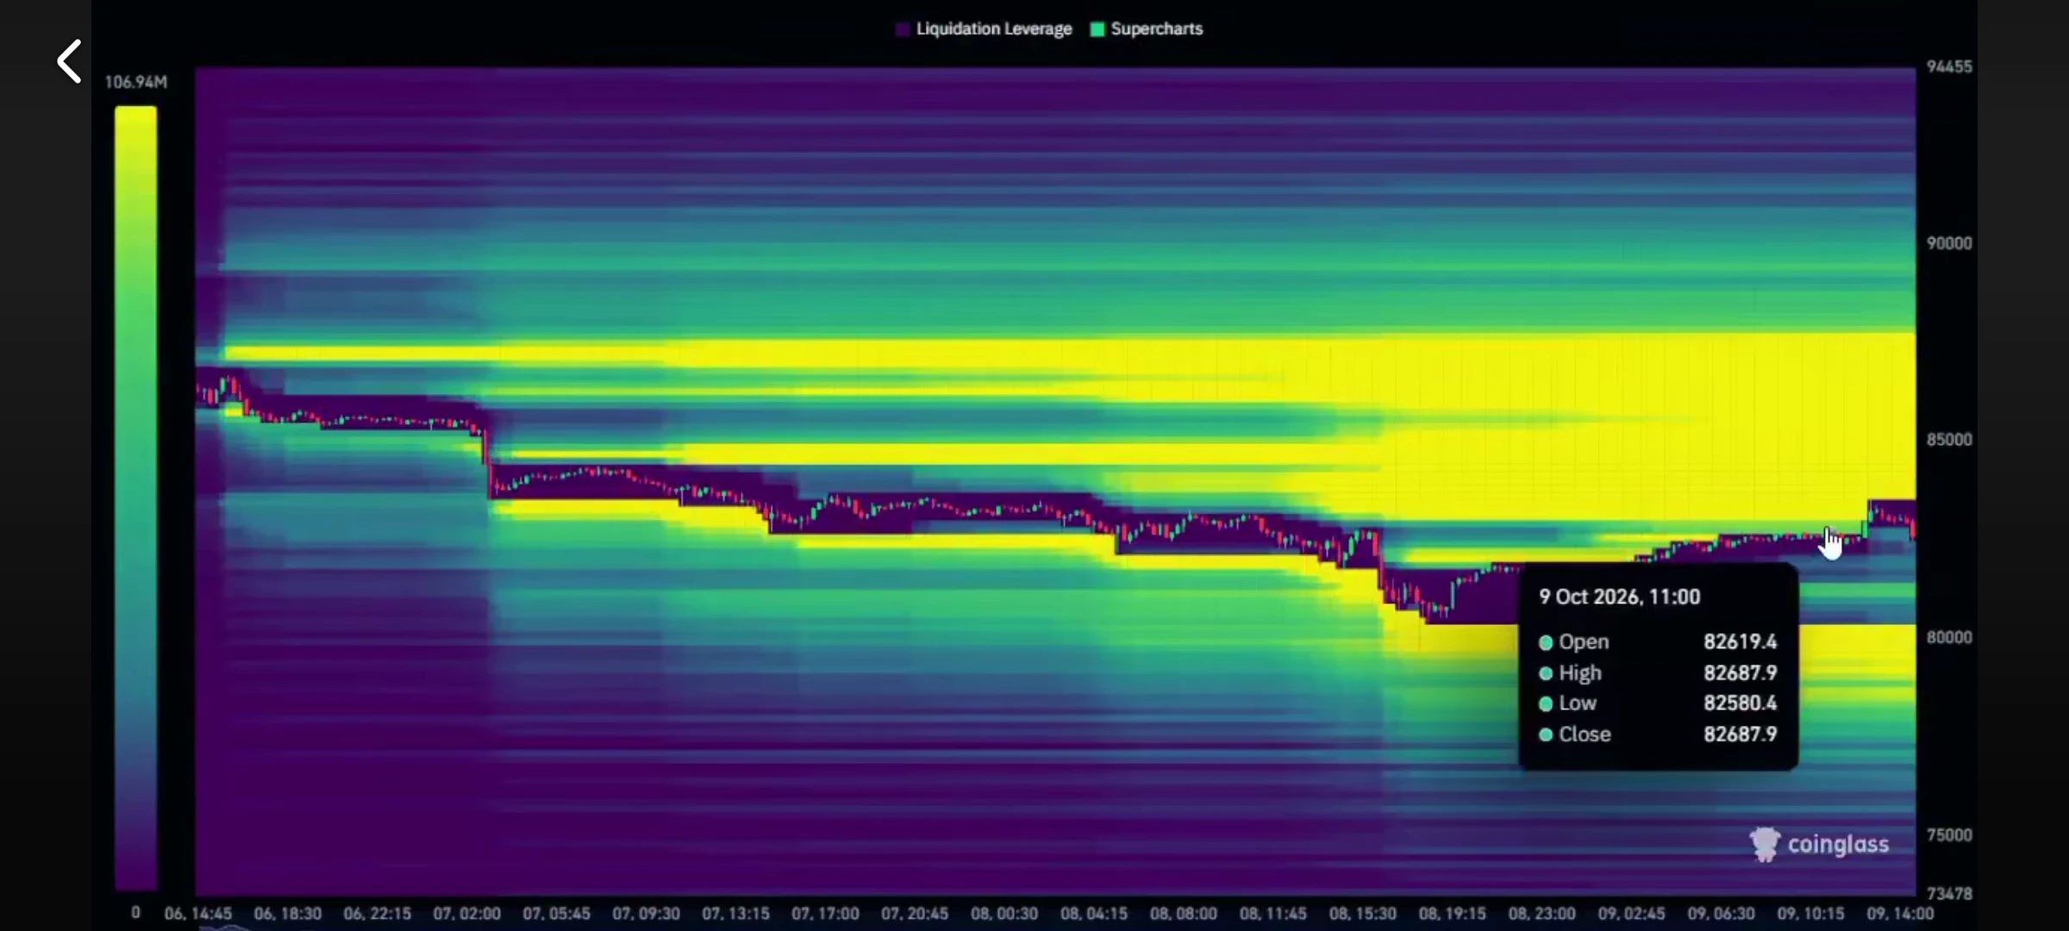
Task: Click the Close value in the tooltip
Action: (x=1740, y=734)
